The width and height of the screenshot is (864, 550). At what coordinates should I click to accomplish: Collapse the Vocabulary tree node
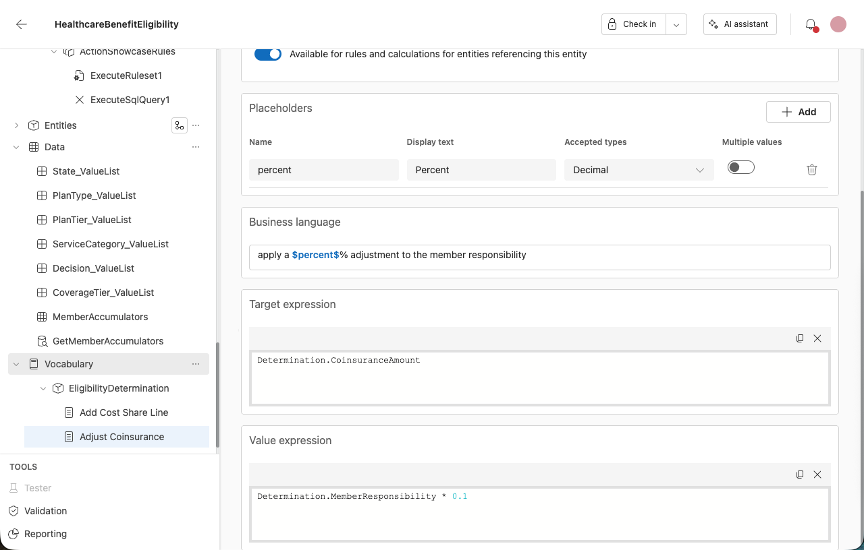(16, 364)
